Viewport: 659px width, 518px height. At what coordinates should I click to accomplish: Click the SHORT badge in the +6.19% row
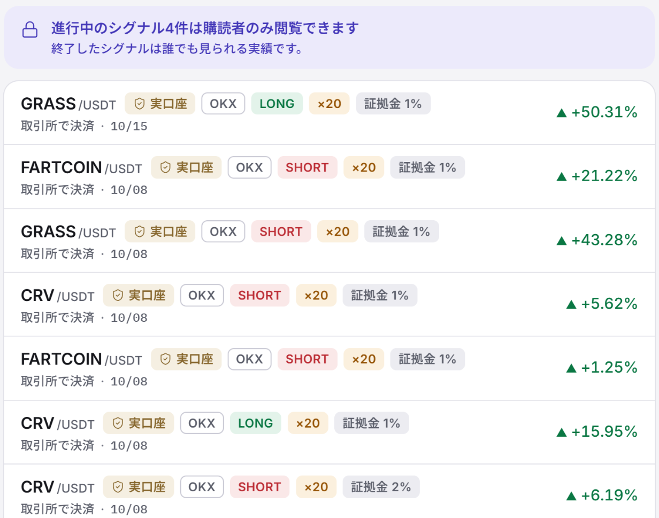click(x=260, y=487)
